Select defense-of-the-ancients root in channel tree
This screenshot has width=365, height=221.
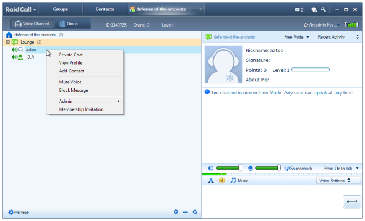point(35,35)
